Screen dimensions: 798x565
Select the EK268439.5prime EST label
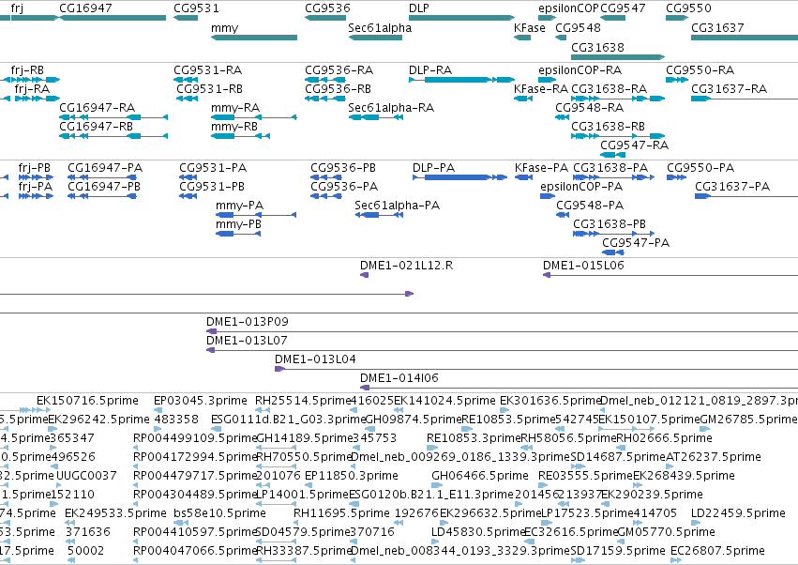coord(684,476)
